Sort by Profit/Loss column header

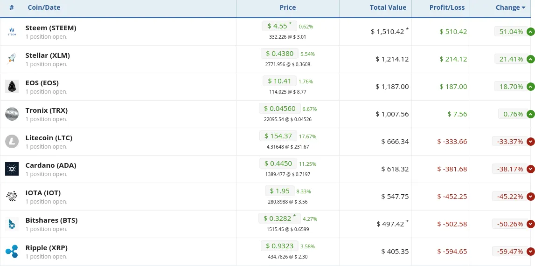tap(447, 7)
